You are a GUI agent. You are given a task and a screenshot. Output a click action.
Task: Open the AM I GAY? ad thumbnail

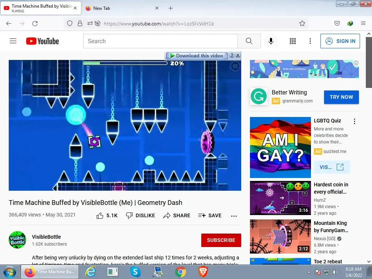coord(280,147)
